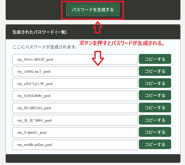Select the my_mcMk.ydQm_pwd password field
Screen dimensions: 185x165
point(75,145)
